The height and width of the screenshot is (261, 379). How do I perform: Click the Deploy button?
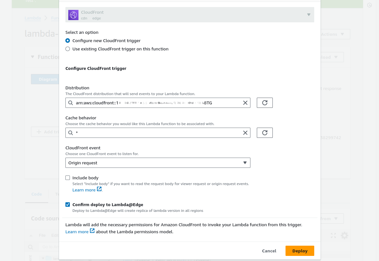tap(300, 251)
